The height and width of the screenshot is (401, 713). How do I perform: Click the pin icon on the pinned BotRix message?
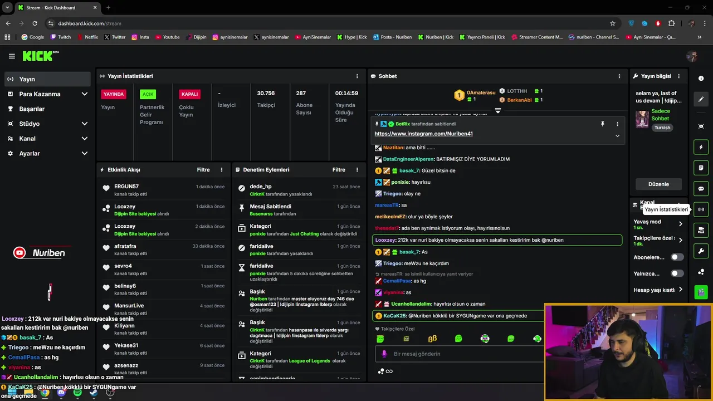602,124
